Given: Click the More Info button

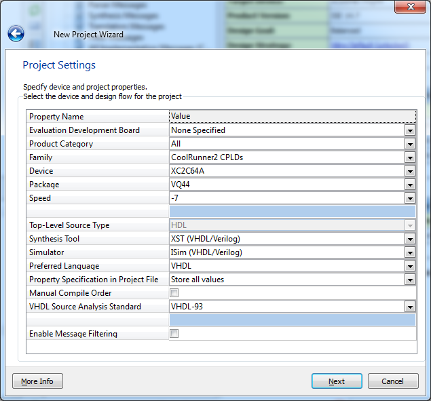Looking at the screenshot, I should pyautogui.click(x=37, y=381).
